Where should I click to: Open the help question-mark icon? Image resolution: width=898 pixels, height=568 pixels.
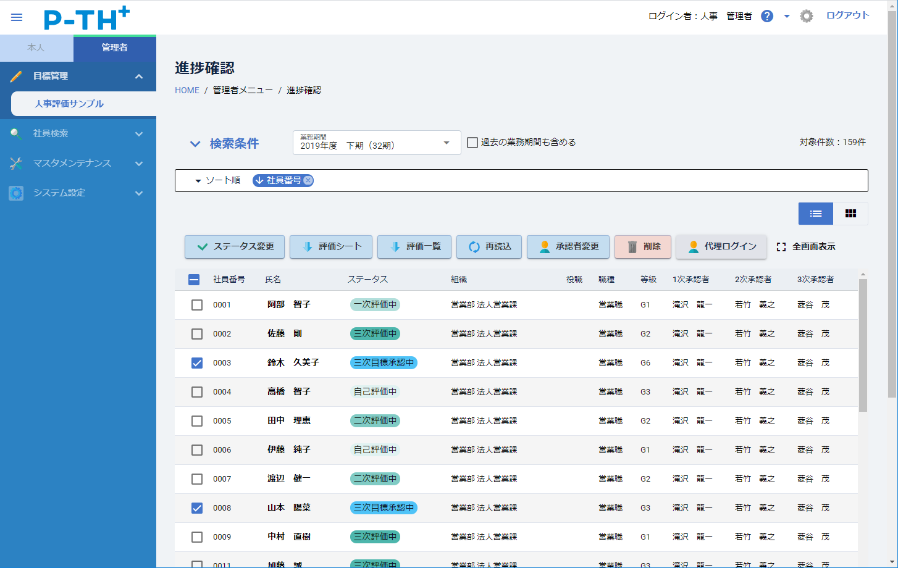(766, 15)
